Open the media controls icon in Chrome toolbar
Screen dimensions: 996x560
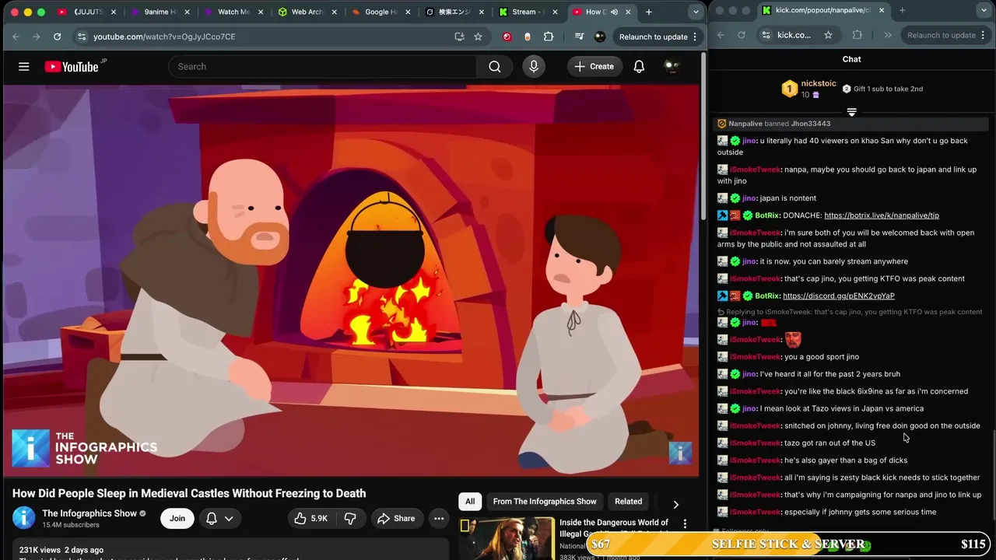tap(579, 37)
